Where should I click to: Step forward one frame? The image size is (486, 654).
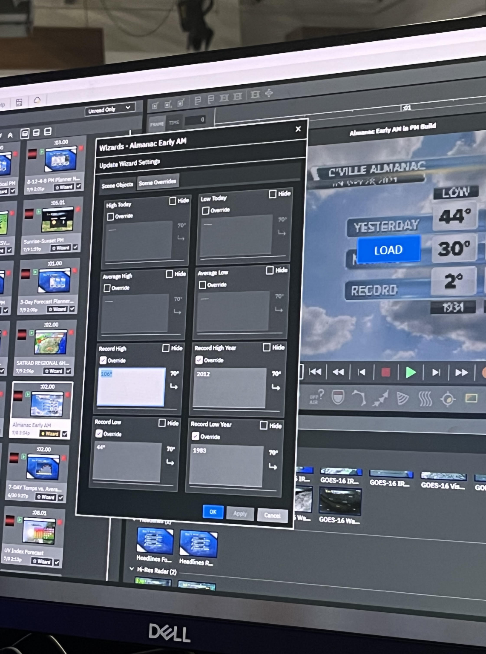pyautogui.click(x=436, y=373)
